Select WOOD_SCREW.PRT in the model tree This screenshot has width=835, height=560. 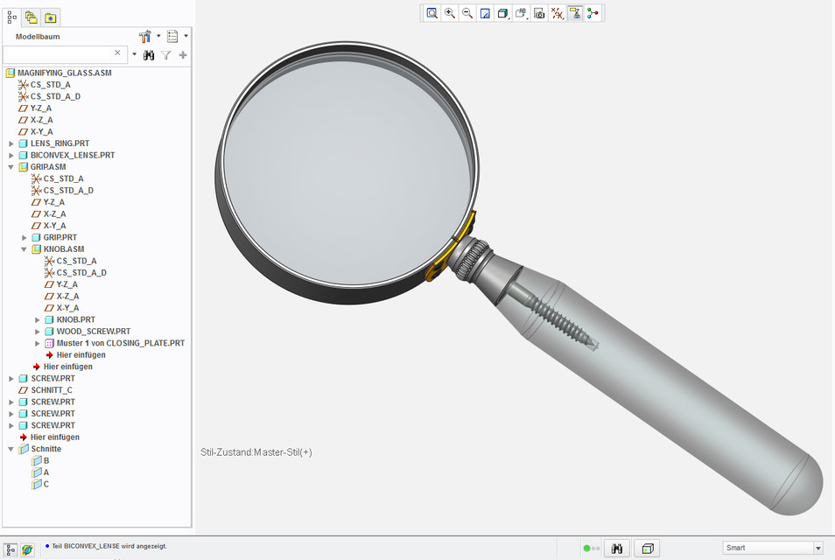coord(93,332)
